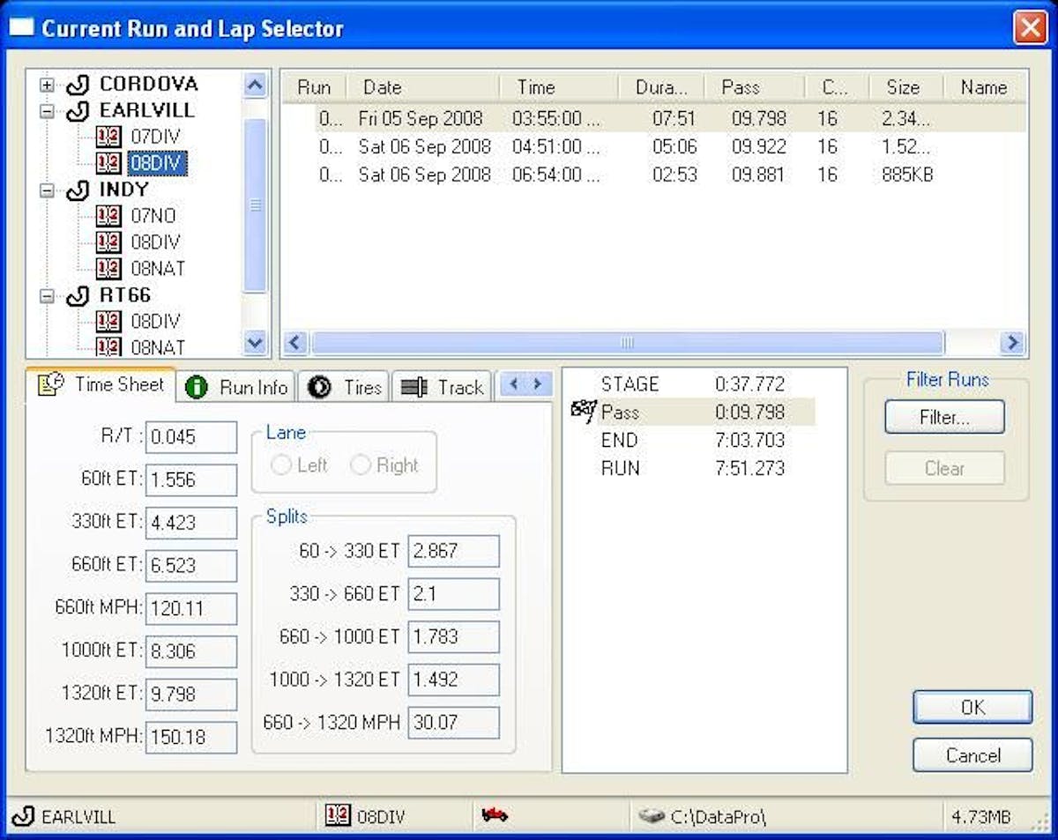Screen dimensions: 1058x840
Task: Select the Right lane radio button
Action: tap(361, 465)
